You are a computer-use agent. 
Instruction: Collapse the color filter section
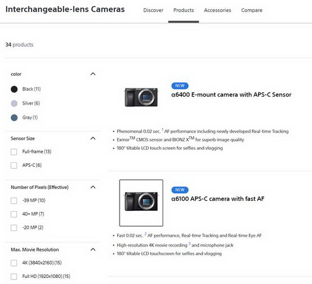pyautogui.click(x=93, y=74)
